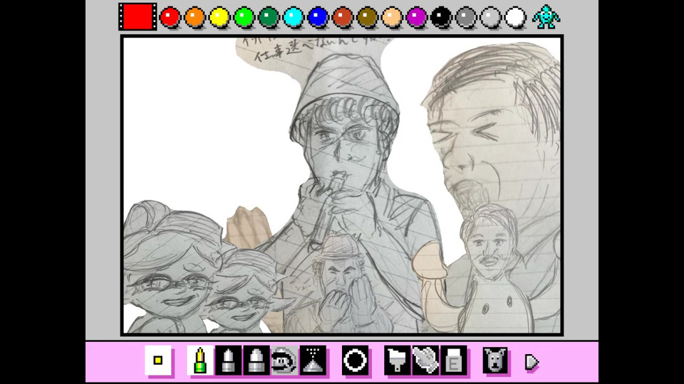
Task: Pick the white paint color
Action: click(x=515, y=18)
